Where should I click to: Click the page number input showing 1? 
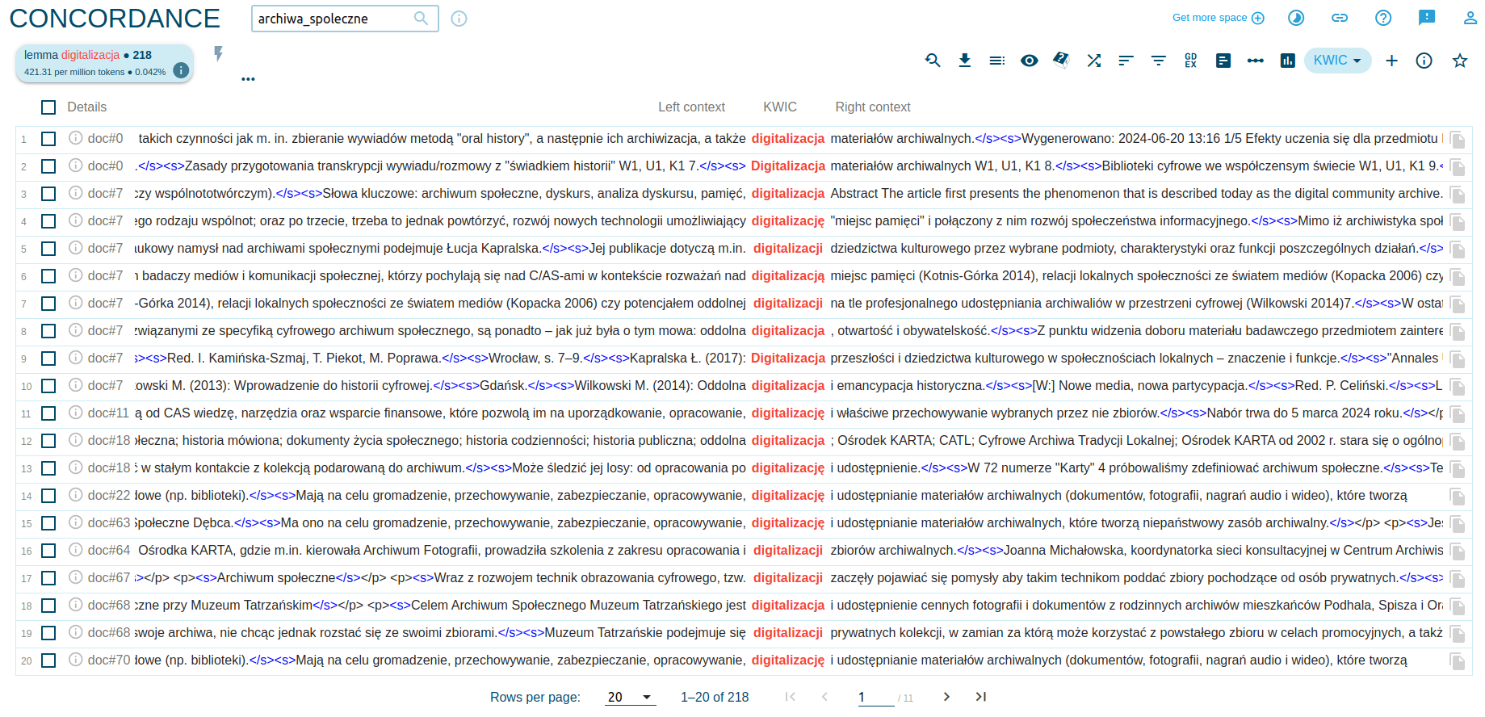pyautogui.click(x=876, y=697)
